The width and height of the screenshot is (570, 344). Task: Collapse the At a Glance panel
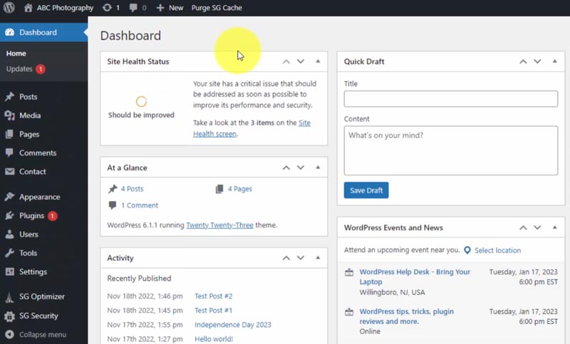tap(318, 168)
